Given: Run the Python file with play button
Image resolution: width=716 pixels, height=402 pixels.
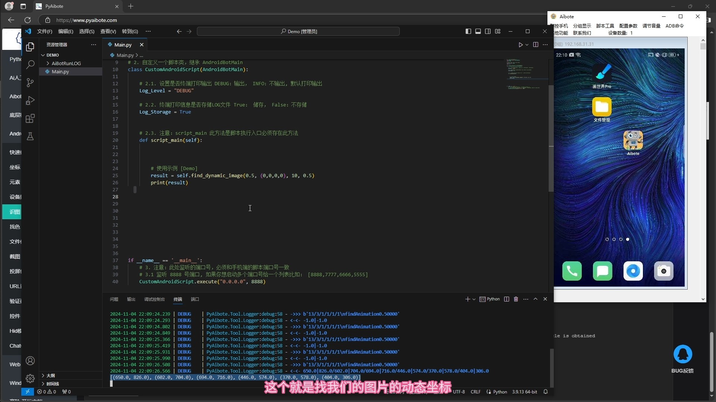Looking at the screenshot, I should tap(521, 45).
